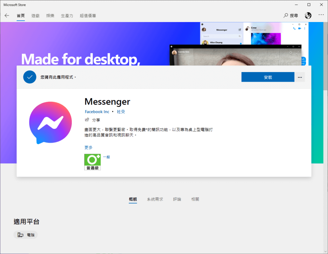
Task: Click the scrollbar down arrow
Action: (x=325, y=251)
